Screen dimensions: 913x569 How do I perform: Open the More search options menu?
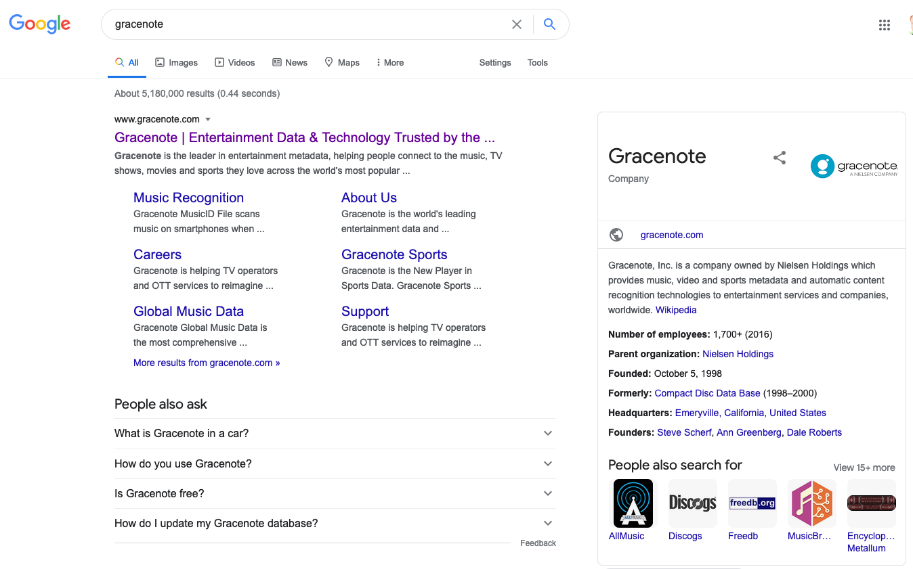(389, 62)
